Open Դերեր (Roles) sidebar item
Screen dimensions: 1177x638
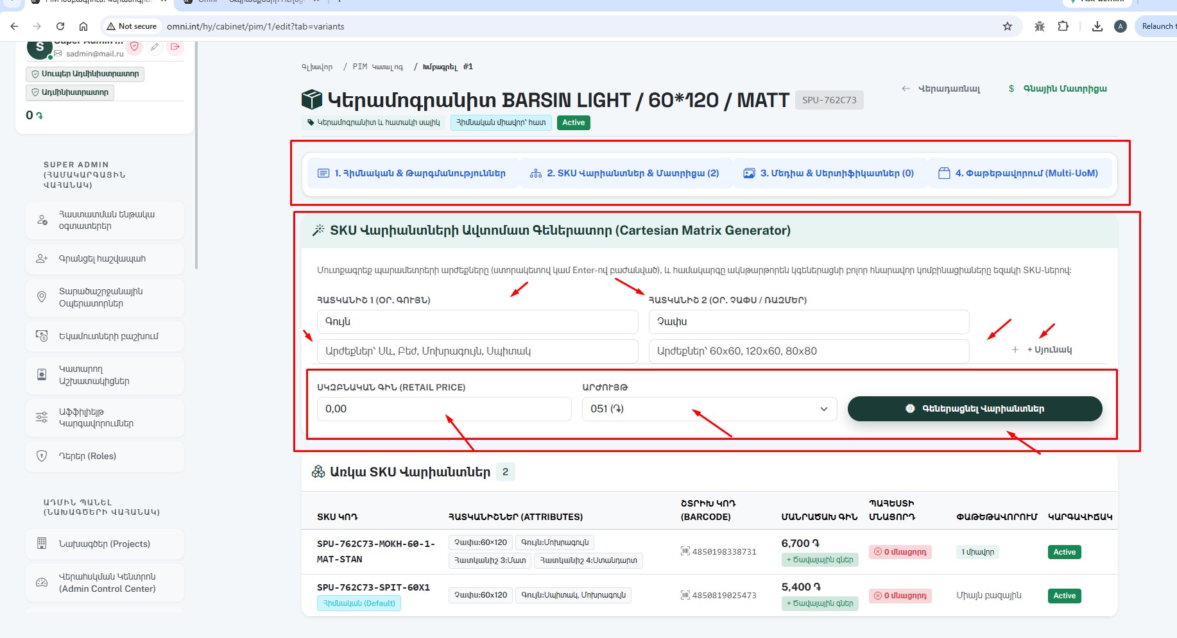click(105, 456)
